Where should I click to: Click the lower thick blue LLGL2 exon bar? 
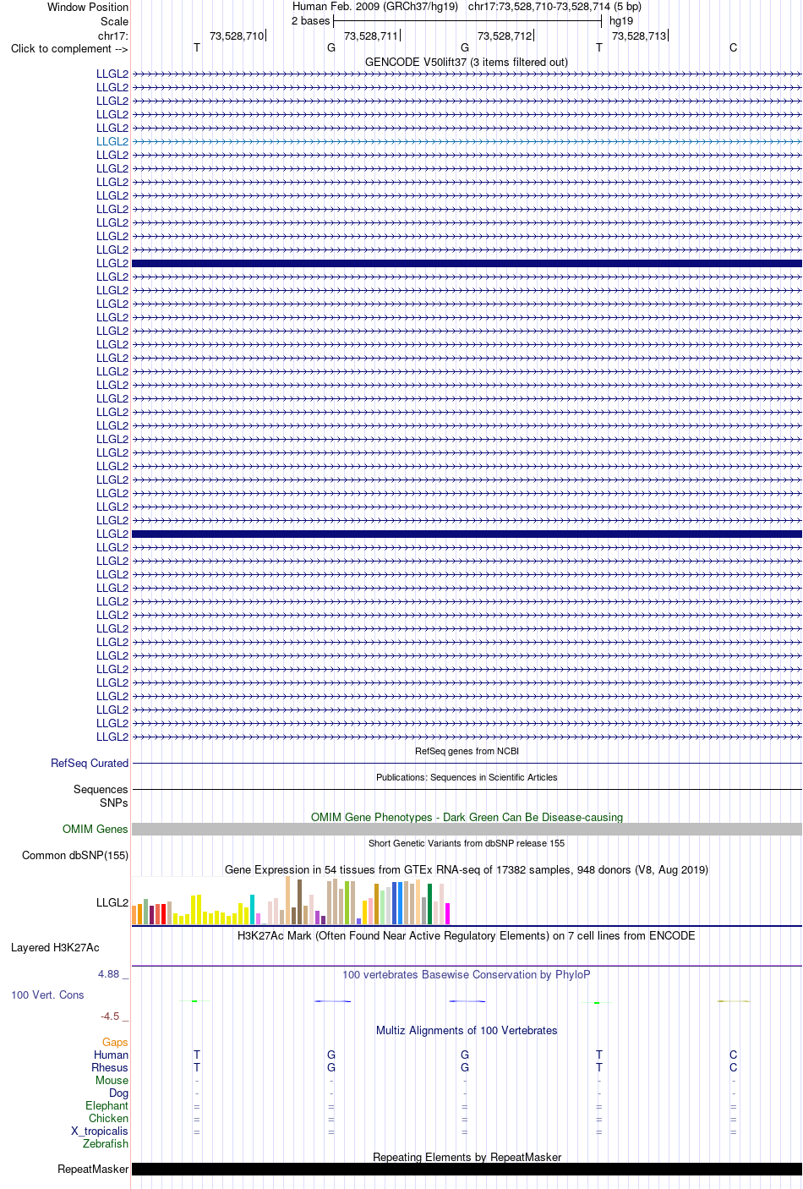[467, 534]
